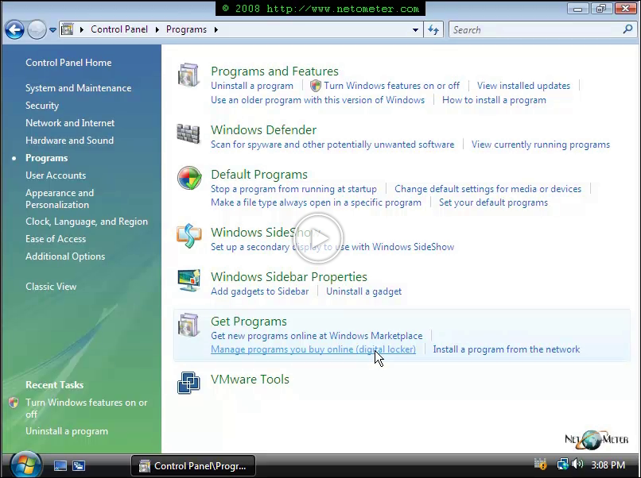Click Make a file type always open link
The width and height of the screenshot is (641, 478).
pyautogui.click(x=316, y=202)
